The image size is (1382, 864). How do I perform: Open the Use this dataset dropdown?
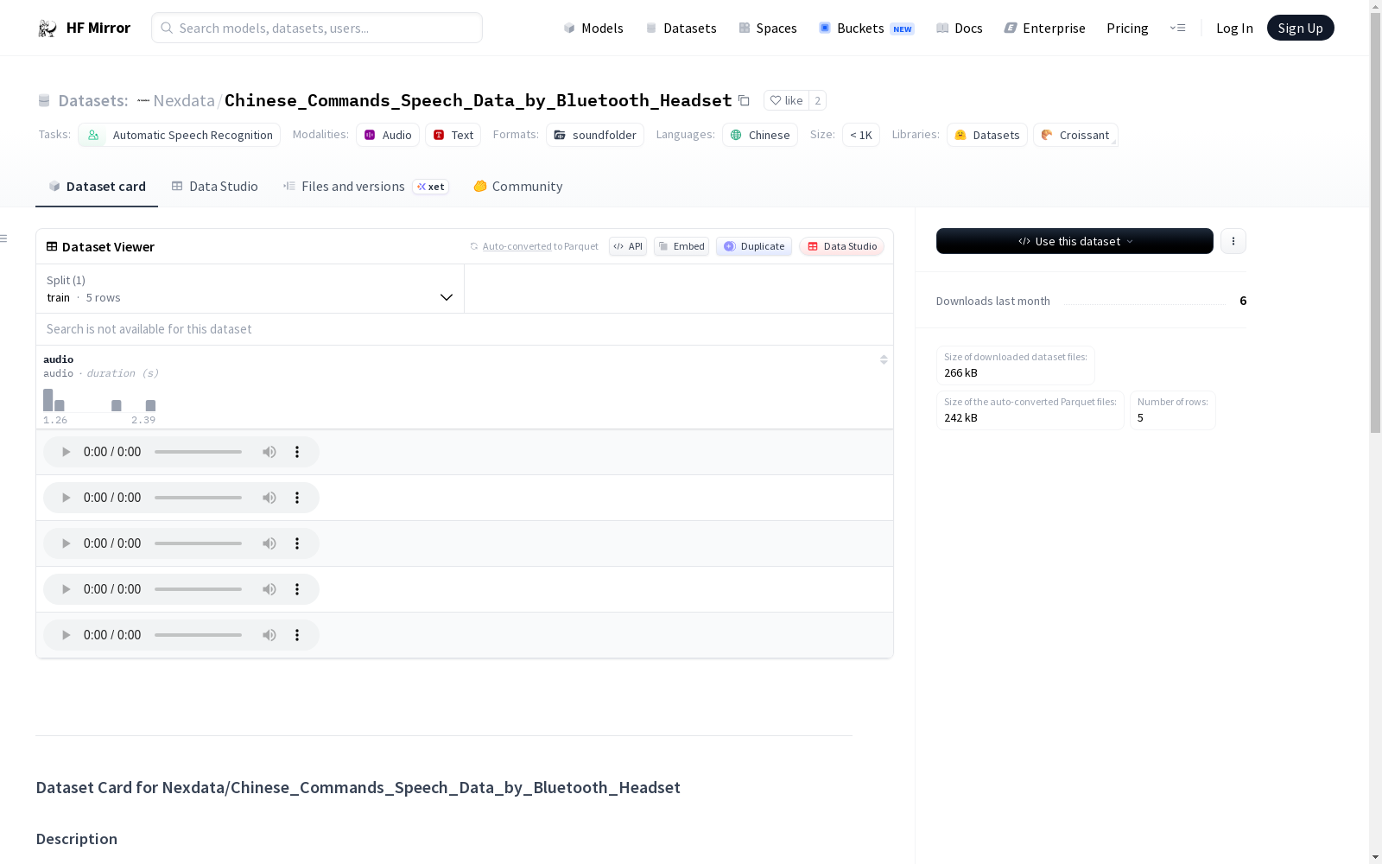(x=1075, y=241)
